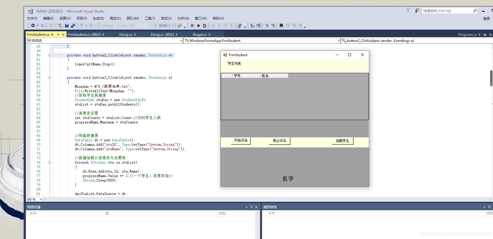Open the Debug configuration dropdown
The height and width of the screenshot is (239, 493).
(110, 26)
